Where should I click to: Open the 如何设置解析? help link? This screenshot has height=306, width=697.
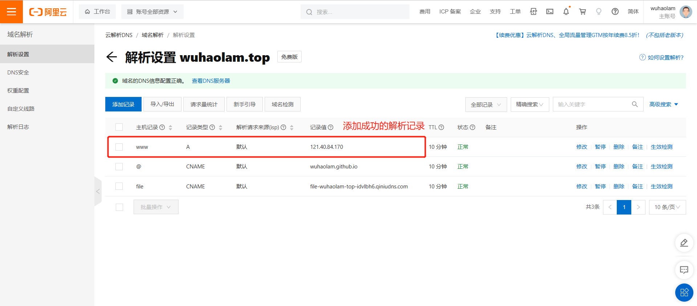click(x=661, y=57)
